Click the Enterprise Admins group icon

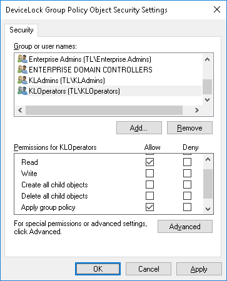23,59
